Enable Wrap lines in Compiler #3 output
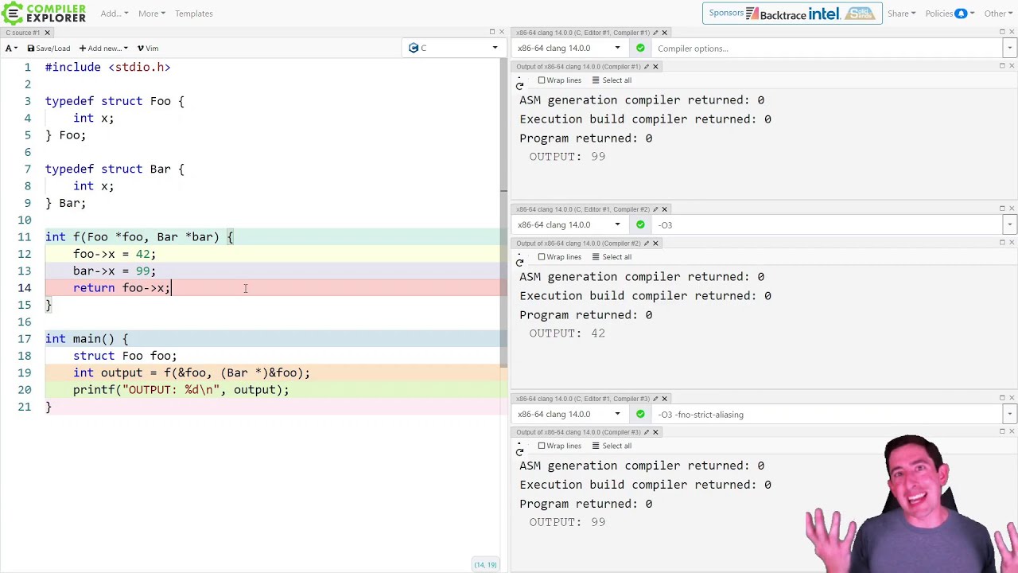The height and width of the screenshot is (573, 1018). point(559,446)
